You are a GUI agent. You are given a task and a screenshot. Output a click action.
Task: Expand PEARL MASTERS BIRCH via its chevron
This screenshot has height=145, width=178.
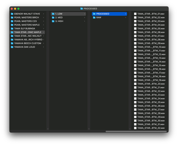click(44, 17)
